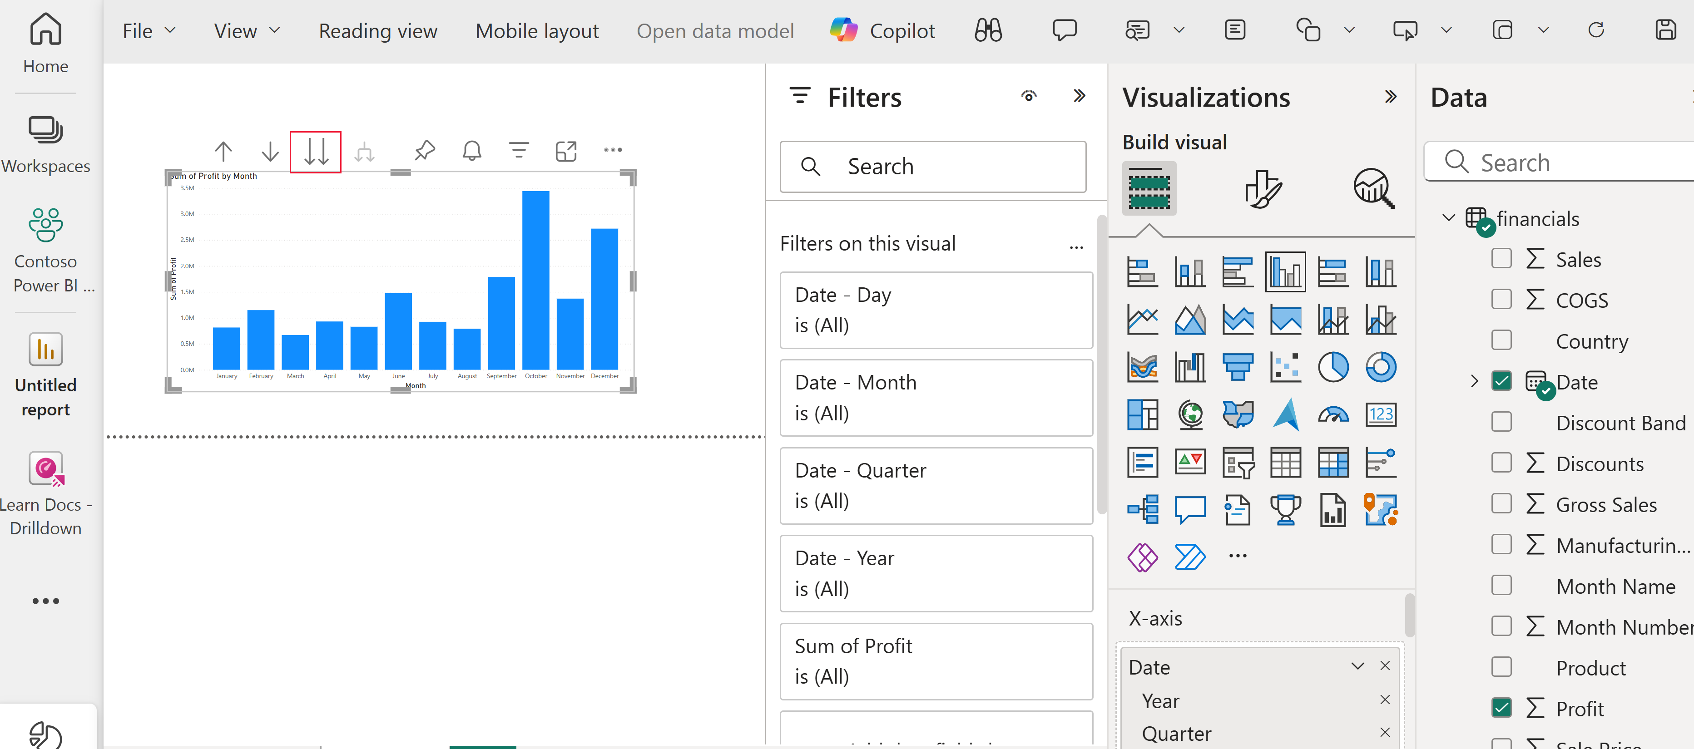This screenshot has width=1694, height=749.
Task: Click the Filters pane search box
Action: click(x=932, y=167)
